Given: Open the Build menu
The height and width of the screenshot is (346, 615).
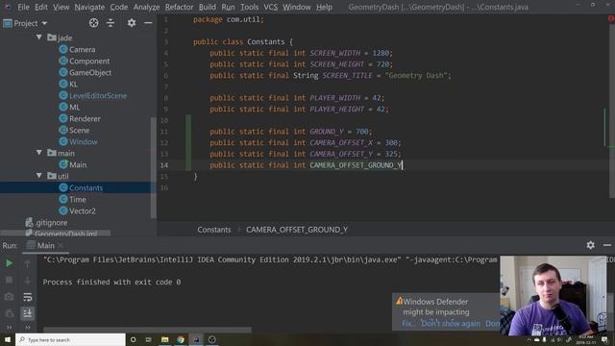Looking at the screenshot, I should coord(208,7).
